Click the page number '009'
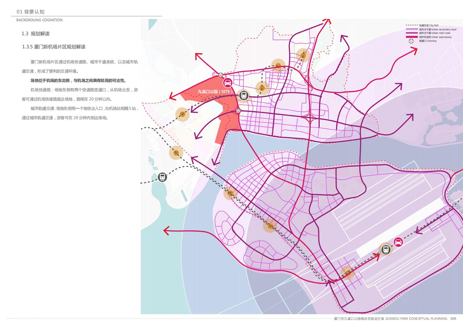463x327 pixels. [x=453, y=319]
